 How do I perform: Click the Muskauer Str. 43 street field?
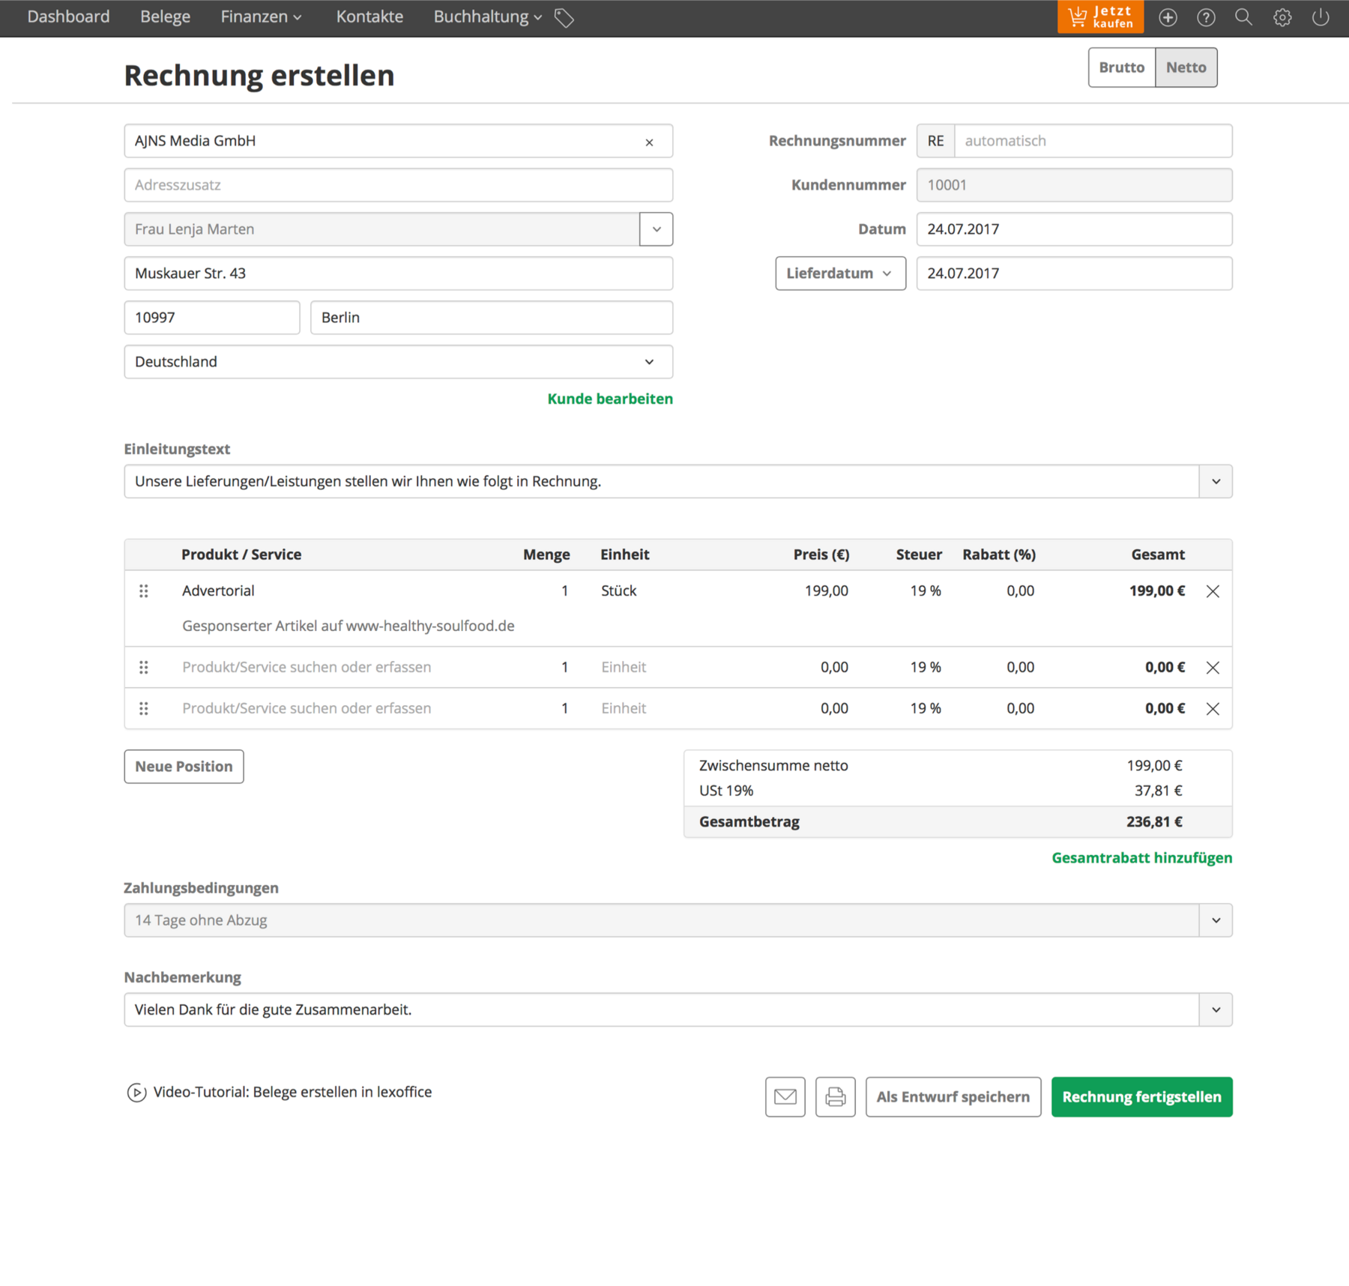point(398,274)
